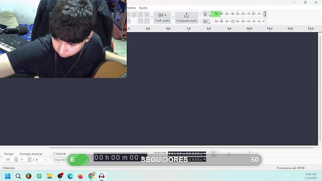322x181 pixels.
Task: Click the Compartir audio button
Action: [186, 17]
